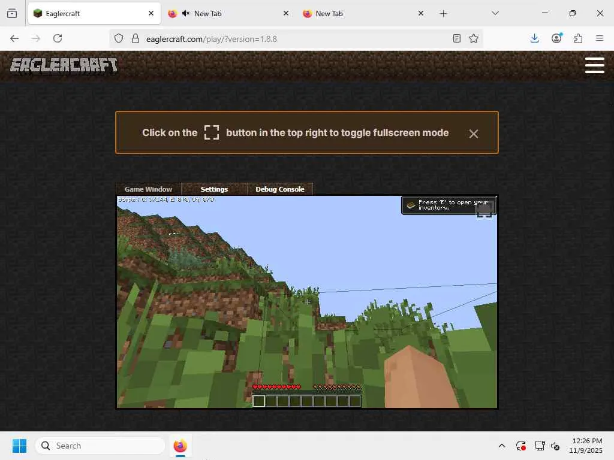This screenshot has width=614, height=460.
Task: Open the Eaglercraft hamburger menu
Action: (594, 65)
